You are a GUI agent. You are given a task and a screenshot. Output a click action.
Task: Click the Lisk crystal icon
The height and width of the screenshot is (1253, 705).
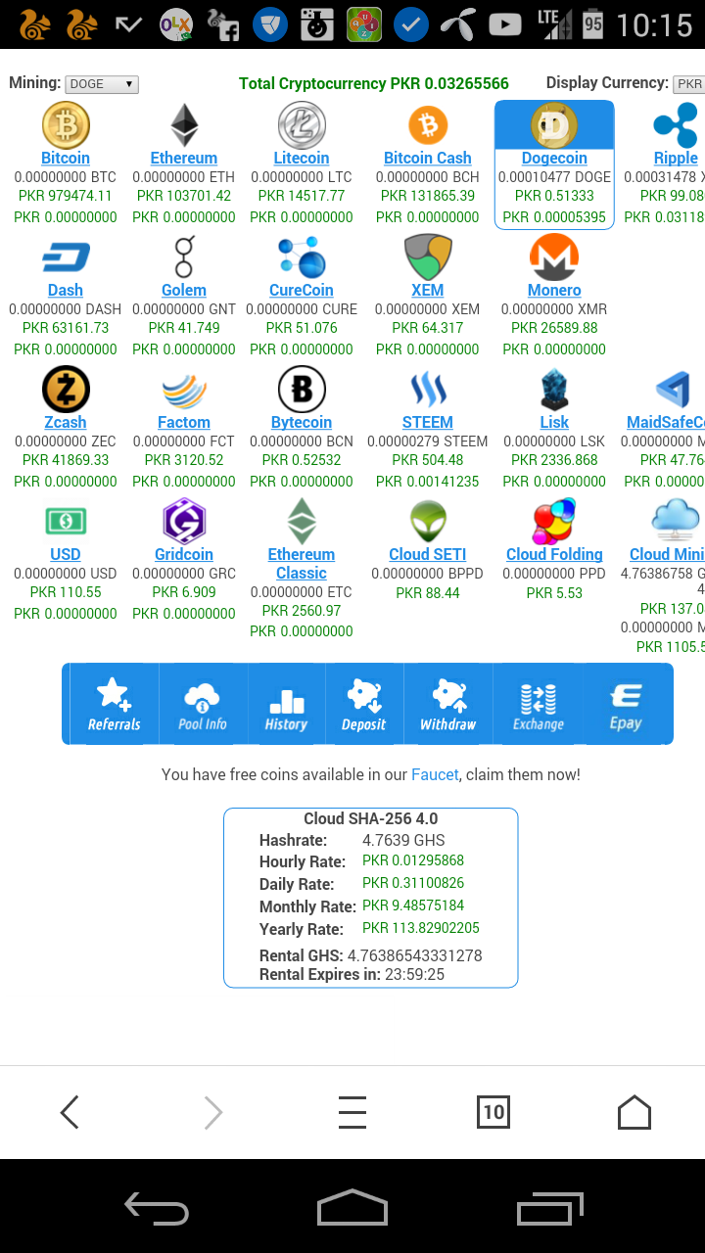click(554, 390)
